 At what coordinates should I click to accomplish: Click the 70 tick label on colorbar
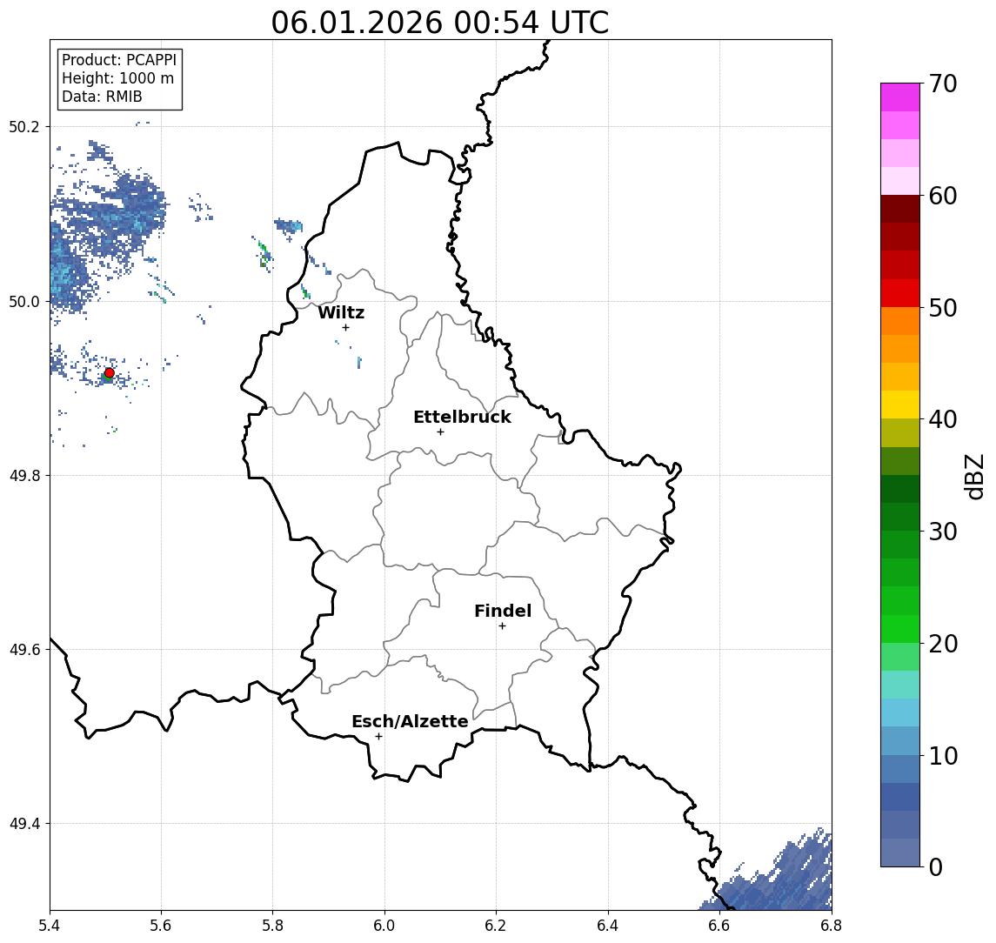tap(943, 84)
